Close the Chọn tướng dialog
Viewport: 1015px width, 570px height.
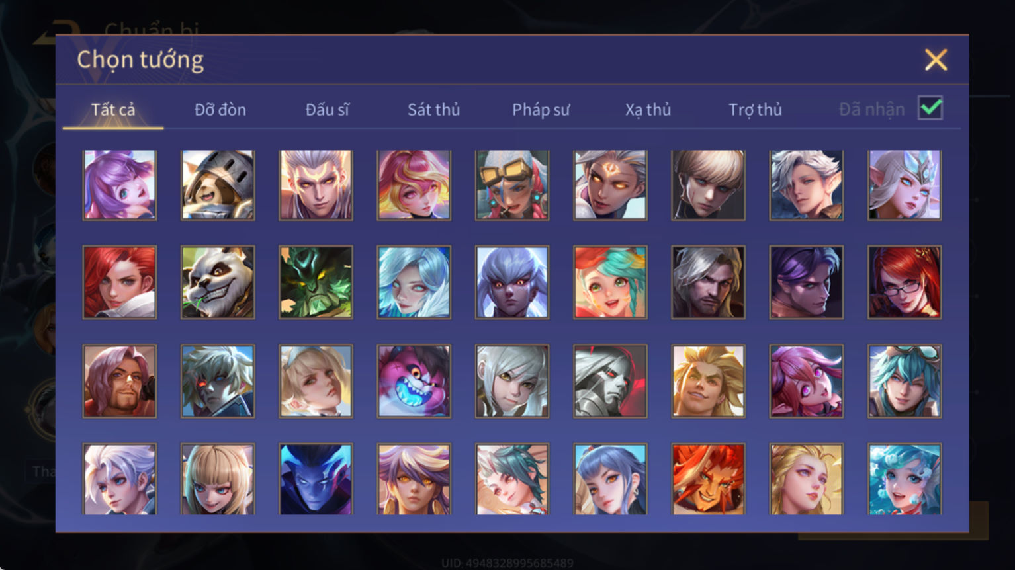[936, 60]
